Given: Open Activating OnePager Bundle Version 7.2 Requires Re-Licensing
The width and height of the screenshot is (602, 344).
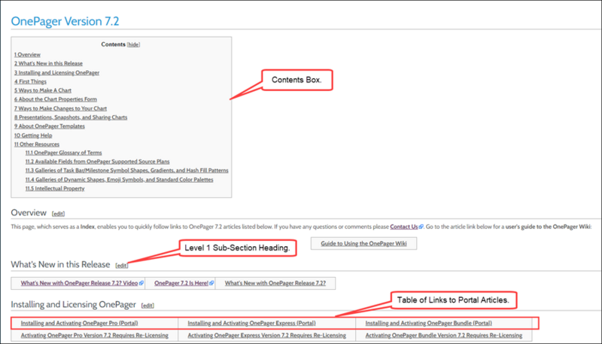Looking at the screenshot, I should click(x=443, y=336).
